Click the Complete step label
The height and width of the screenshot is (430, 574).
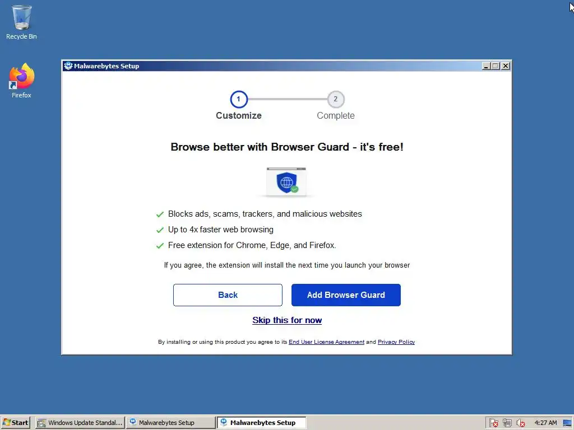coord(336,115)
